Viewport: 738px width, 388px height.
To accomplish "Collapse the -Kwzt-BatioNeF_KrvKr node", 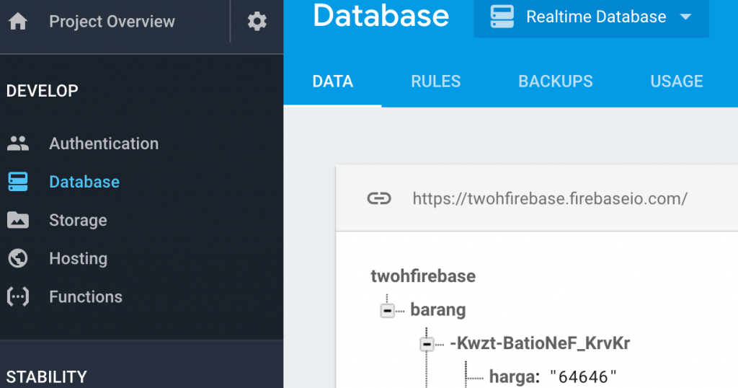I will (427, 344).
